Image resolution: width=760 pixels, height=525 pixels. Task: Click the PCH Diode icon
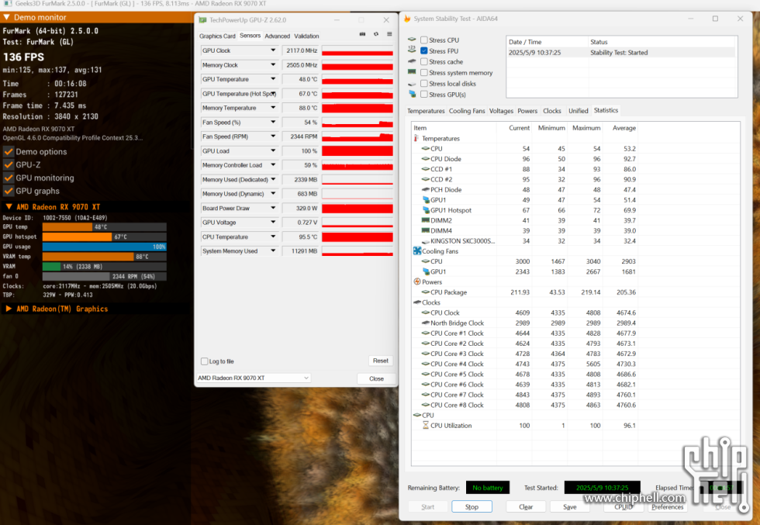coord(426,189)
